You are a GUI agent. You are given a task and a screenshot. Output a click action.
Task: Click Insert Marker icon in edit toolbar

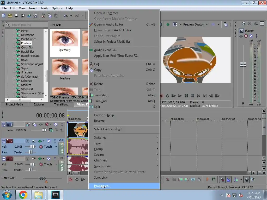(x=207, y=179)
